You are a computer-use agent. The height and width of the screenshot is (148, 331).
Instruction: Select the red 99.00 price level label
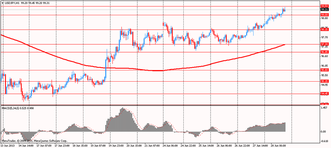pyautogui.click(x=324, y=15)
